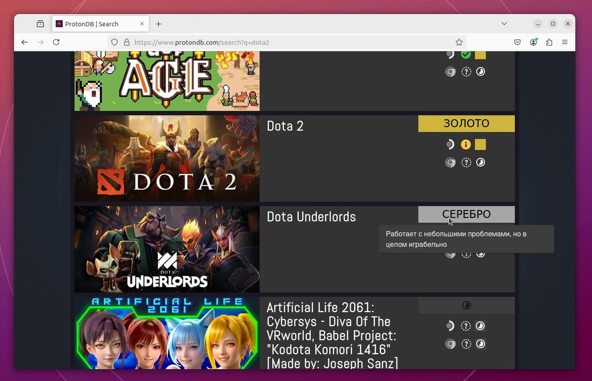Select the ProtonDB | Search tab
This screenshot has width=592, height=381.
[x=100, y=24]
